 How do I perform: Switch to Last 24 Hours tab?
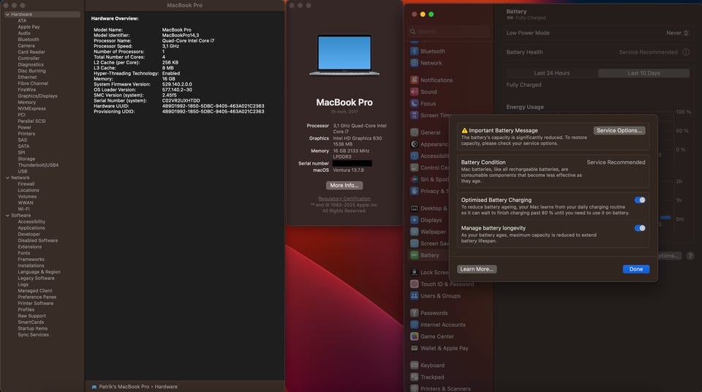point(551,73)
